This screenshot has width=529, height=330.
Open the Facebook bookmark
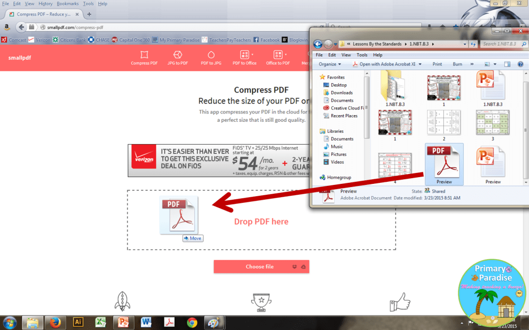266,40
